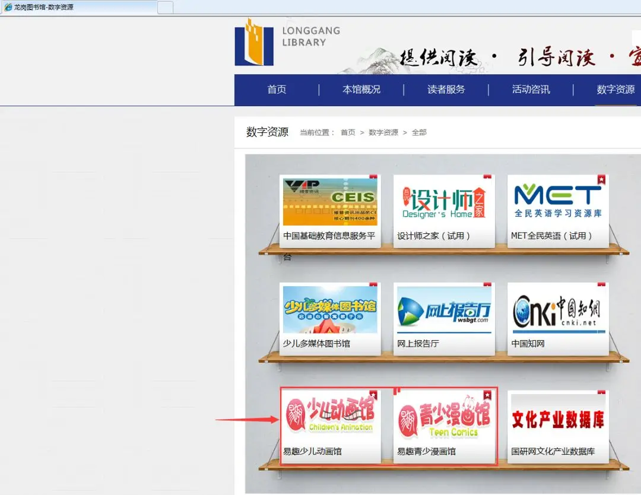This screenshot has width=641, height=495.
Task: Click 易趣青少漫画馆 title text
Action: pos(426,452)
